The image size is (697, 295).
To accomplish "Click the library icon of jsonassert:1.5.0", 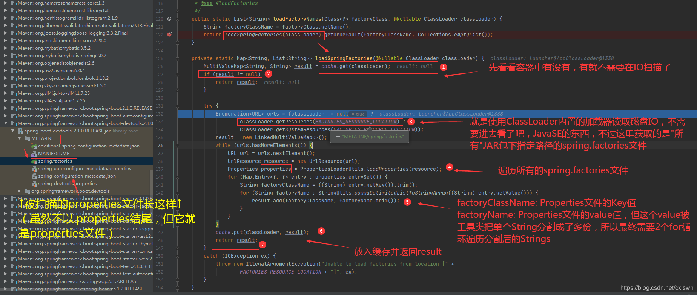I will 14,86.
